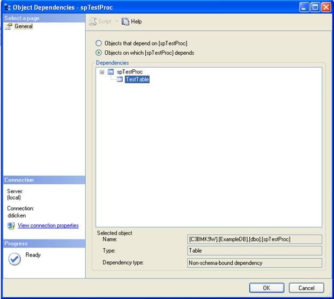Image resolution: width=334 pixels, height=299 pixels.
Task: Maximize the Object Dependencies window
Action: click(315, 8)
